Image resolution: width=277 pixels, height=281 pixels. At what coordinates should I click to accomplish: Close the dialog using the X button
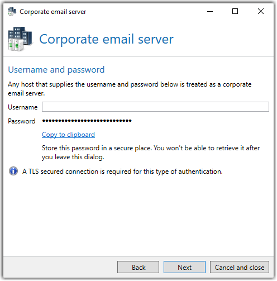(x=261, y=12)
